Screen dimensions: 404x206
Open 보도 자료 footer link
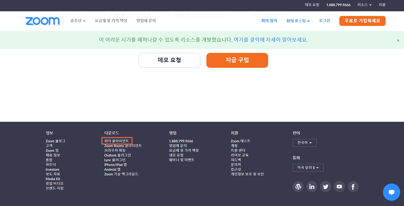(x=53, y=174)
